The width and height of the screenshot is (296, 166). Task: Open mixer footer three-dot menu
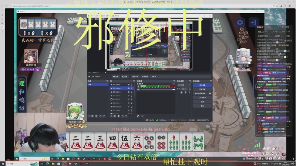pyautogui.click(x=142, y=116)
